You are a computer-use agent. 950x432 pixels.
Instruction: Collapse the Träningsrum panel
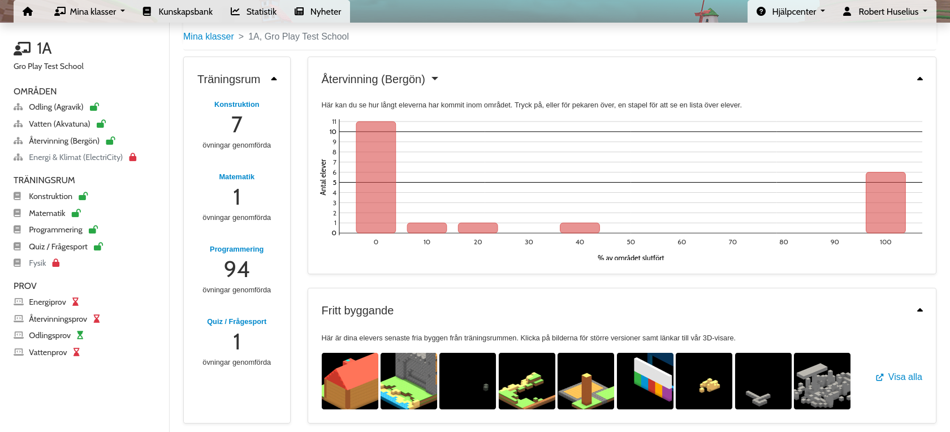tap(274, 79)
